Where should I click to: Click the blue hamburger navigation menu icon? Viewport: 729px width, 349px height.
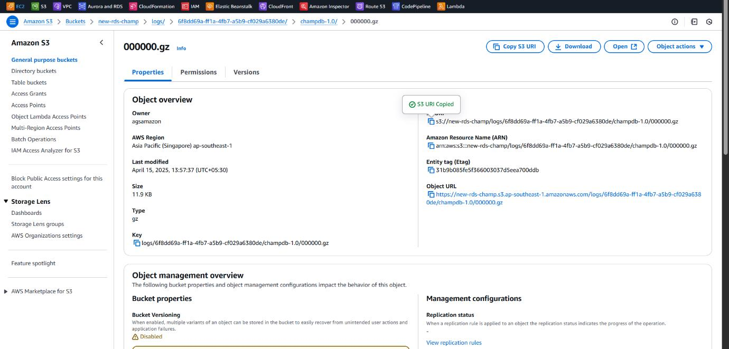point(12,22)
